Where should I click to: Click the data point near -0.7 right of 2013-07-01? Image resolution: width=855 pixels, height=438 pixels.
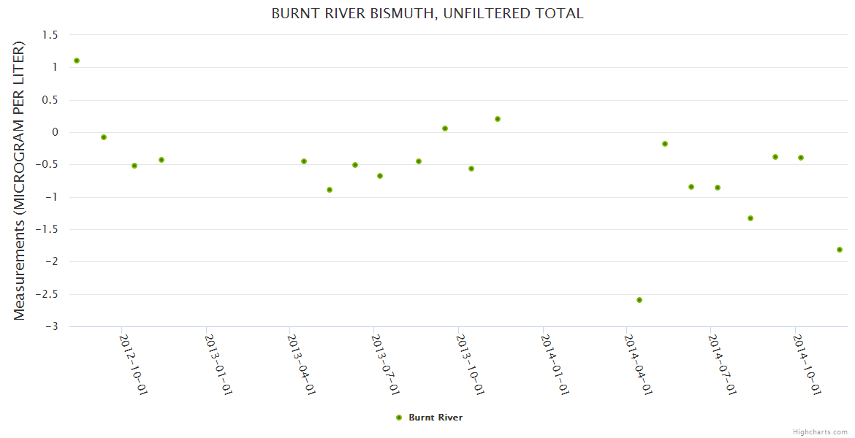(380, 176)
